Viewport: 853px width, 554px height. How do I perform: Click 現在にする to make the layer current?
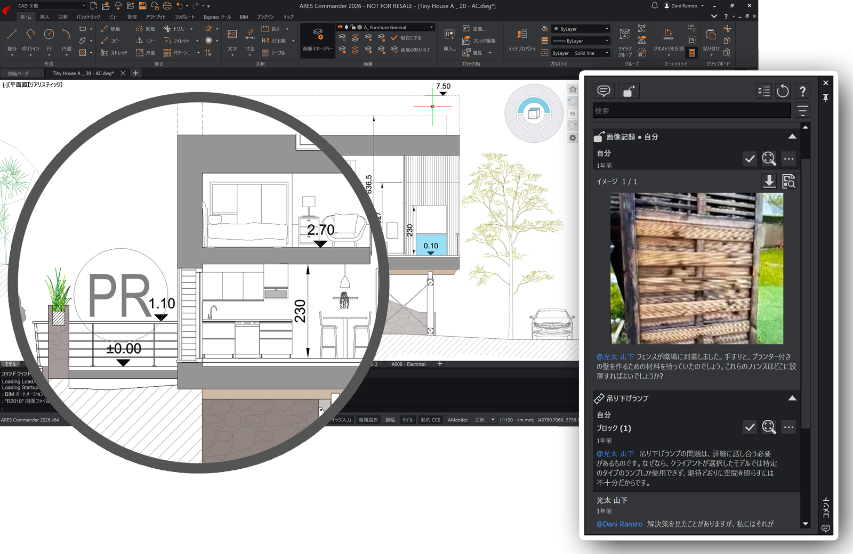pos(411,38)
